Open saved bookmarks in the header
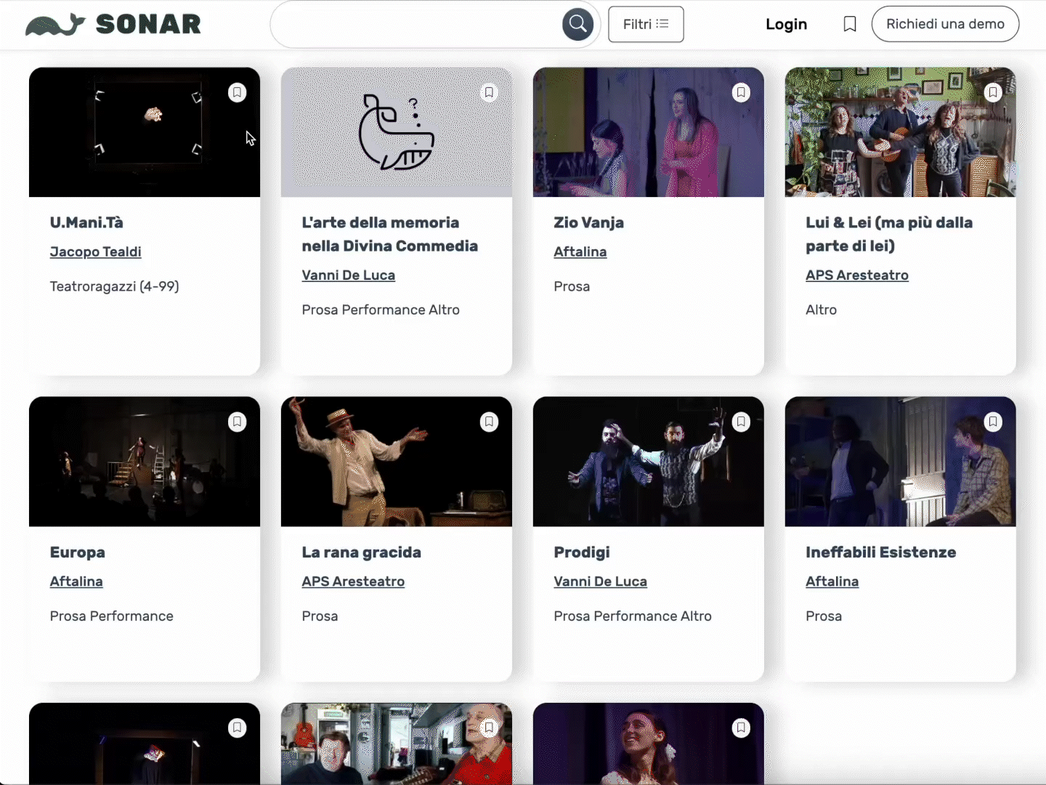Screen dimensions: 1046x785 (849, 24)
